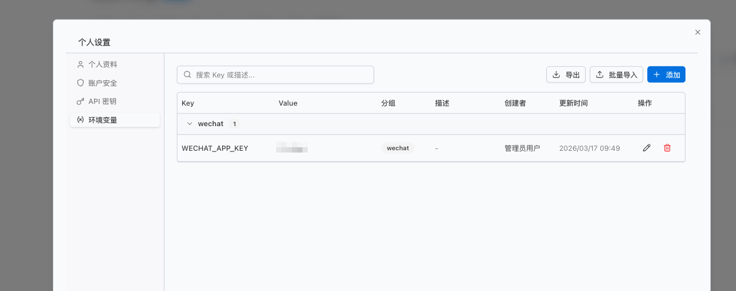Screen dimensions: 736x291
Task: Reveal the masked value of WECHAT_APP_KEY
Action: pyautogui.click(x=293, y=148)
